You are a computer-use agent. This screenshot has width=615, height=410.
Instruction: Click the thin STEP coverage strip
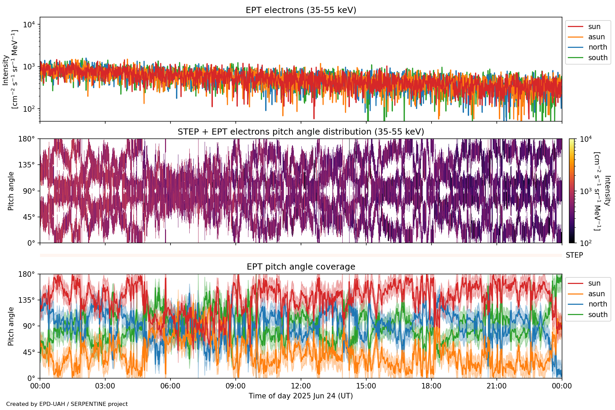pyautogui.click(x=301, y=255)
